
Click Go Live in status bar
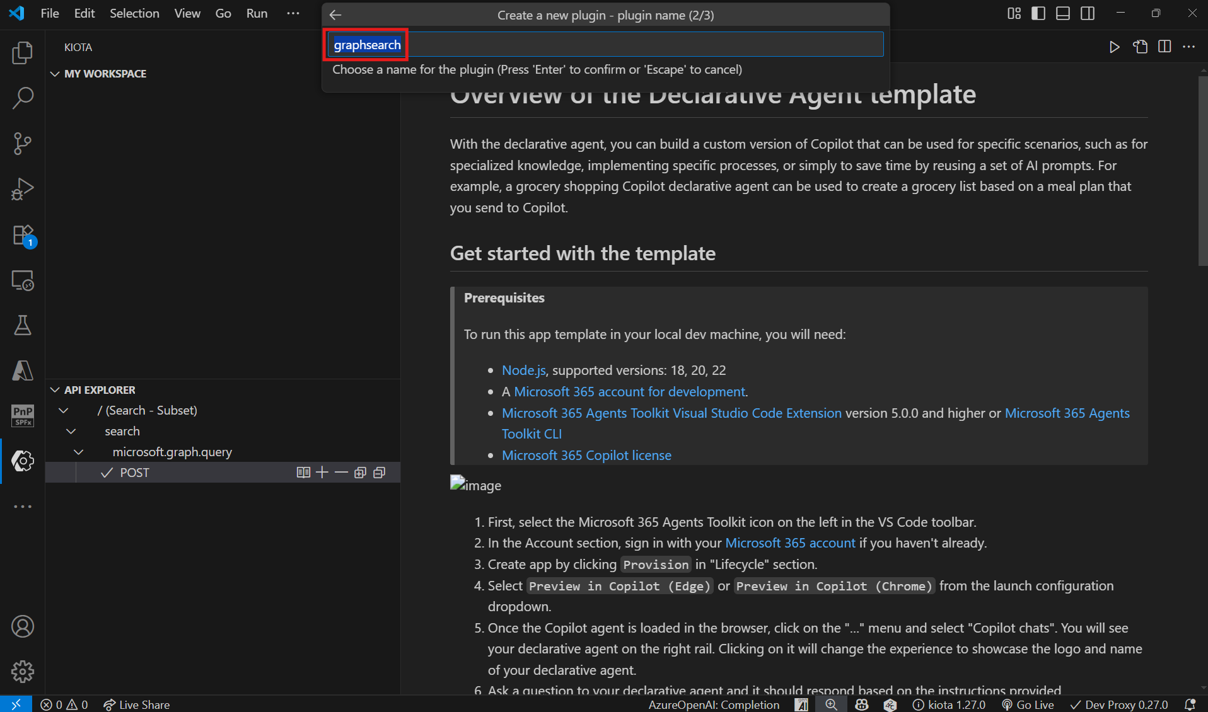tap(1028, 704)
